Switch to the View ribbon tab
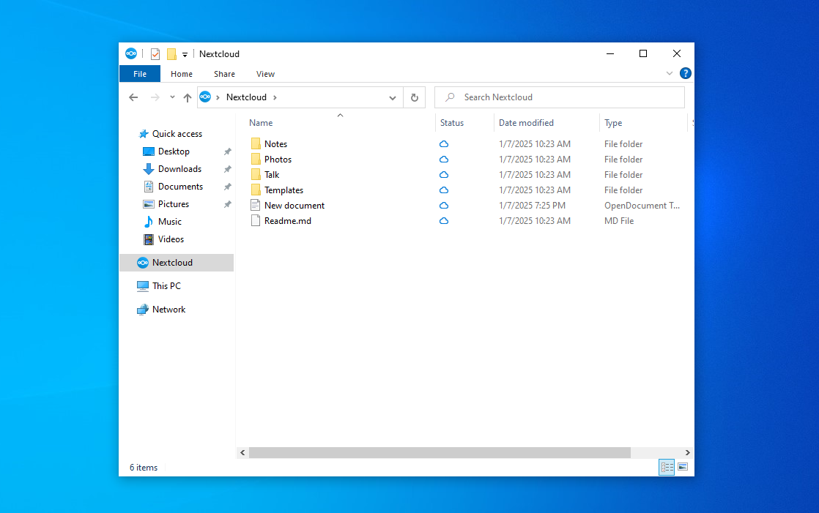Screen dimensions: 819x513 coord(265,74)
